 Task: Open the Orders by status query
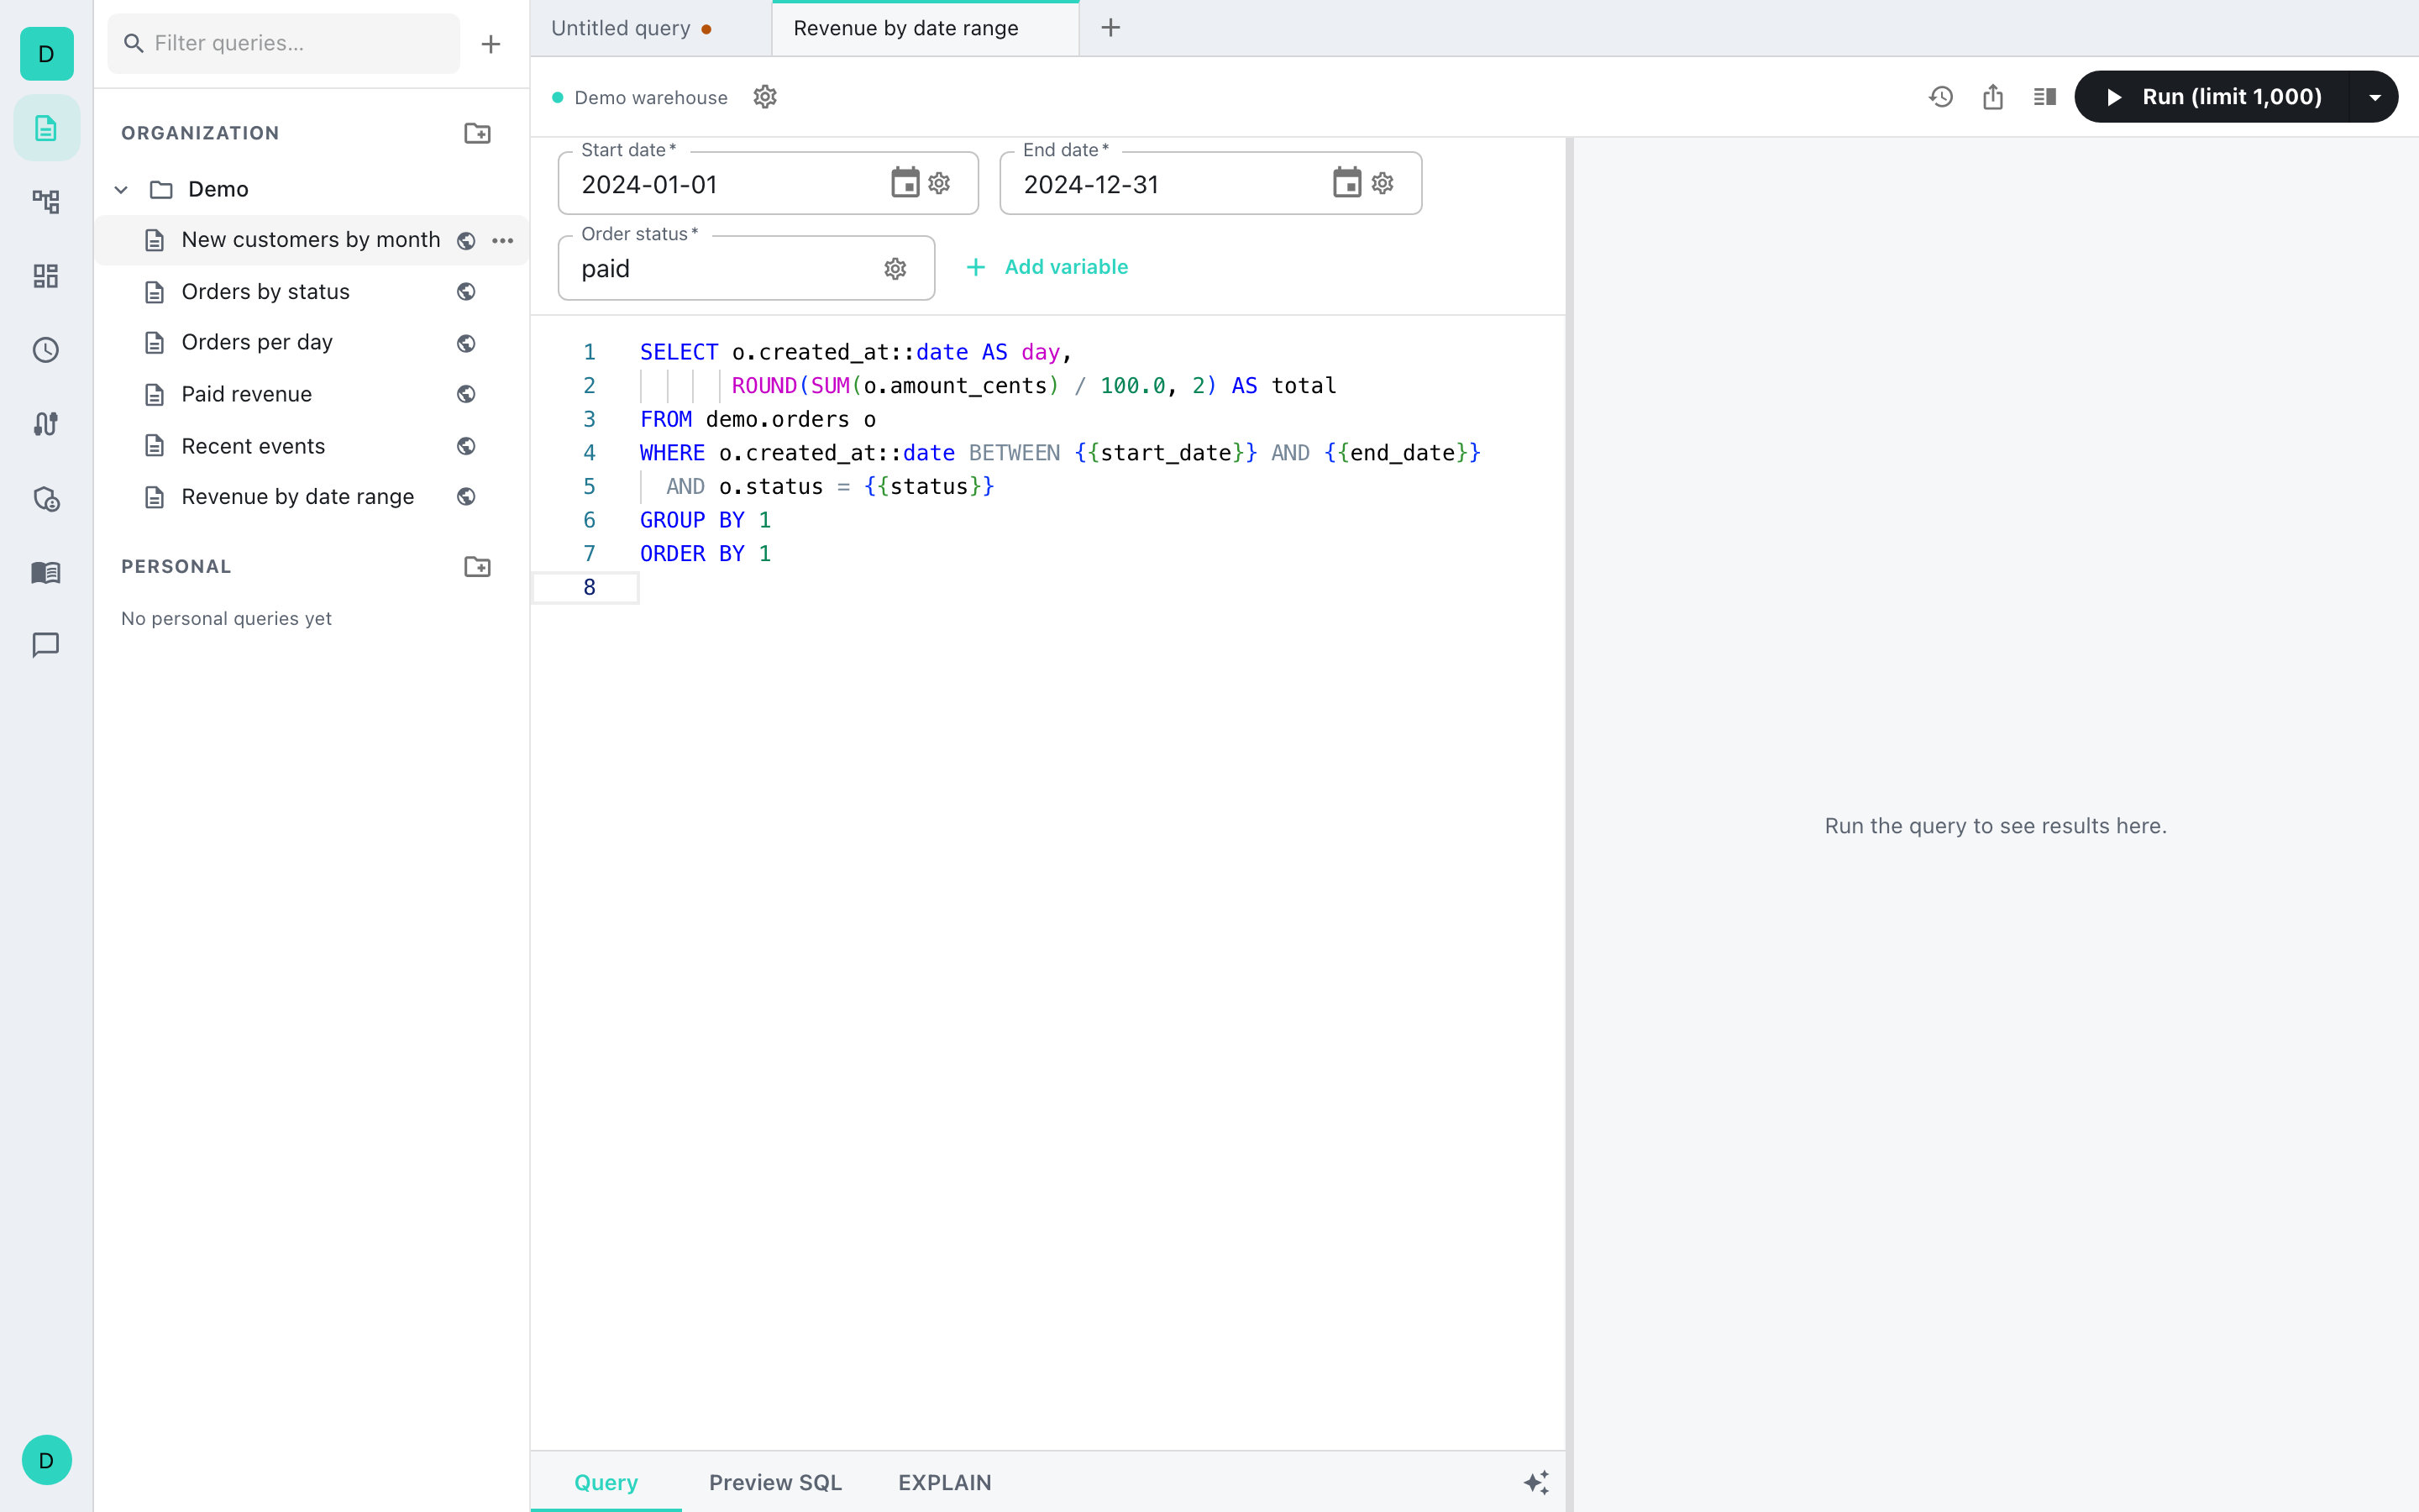coord(311,292)
